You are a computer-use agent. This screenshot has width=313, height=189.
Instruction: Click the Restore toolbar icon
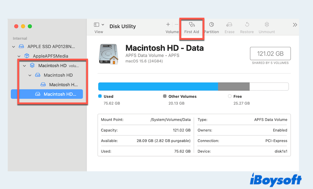coord(247,24)
